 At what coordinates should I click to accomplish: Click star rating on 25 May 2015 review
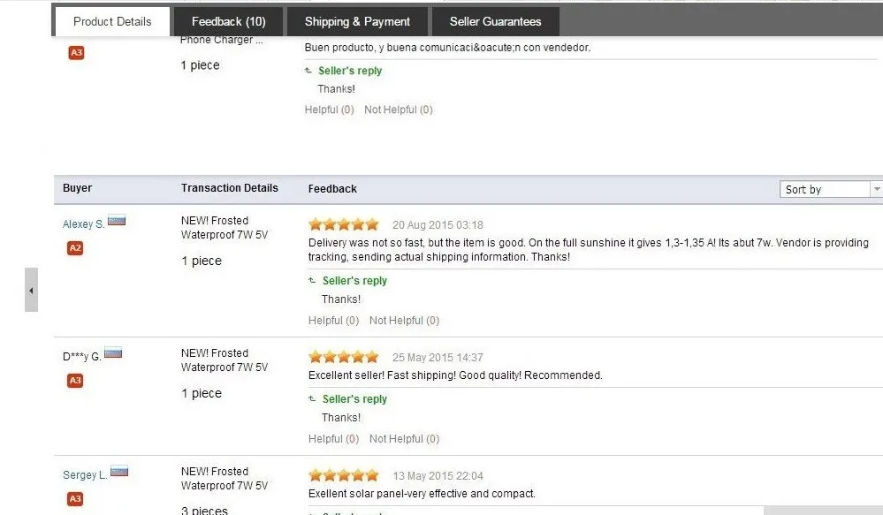click(x=344, y=357)
